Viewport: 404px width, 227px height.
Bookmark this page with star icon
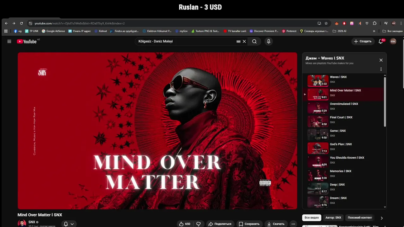tap(326, 23)
